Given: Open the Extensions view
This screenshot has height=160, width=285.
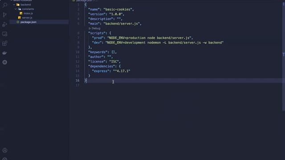Looking at the screenshot, I should (x=5, y=44).
